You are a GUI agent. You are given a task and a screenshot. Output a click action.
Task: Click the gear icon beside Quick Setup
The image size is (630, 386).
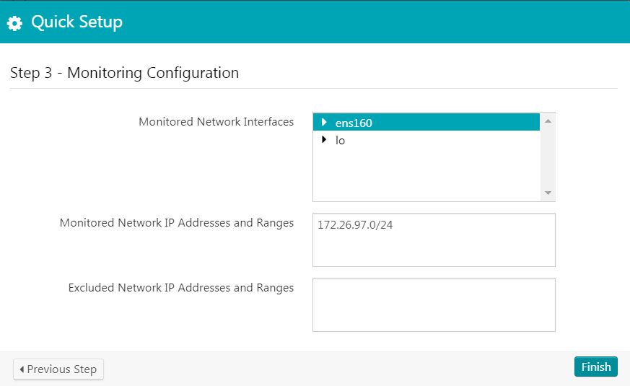click(14, 23)
